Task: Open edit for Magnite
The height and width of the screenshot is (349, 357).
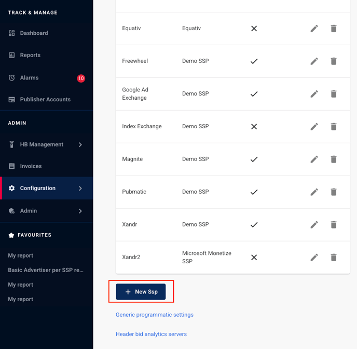Action: (x=314, y=159)
